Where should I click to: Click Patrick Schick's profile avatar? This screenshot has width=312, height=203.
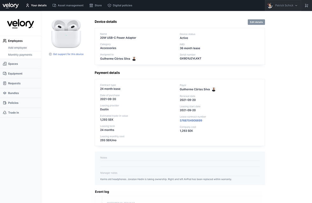click(x=270, y=5)
